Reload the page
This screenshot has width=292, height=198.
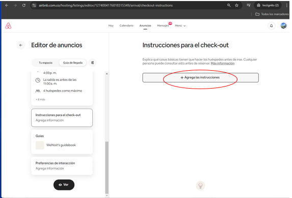(24, 6)
